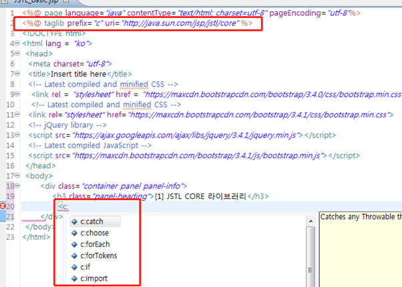Collapse the div fold on line 18

pos(17,186)
